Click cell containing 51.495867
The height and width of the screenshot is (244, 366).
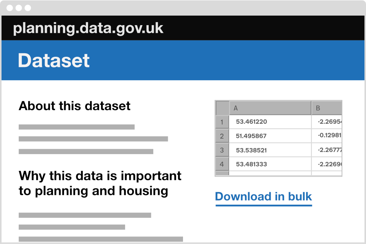[x=270, y=136]
